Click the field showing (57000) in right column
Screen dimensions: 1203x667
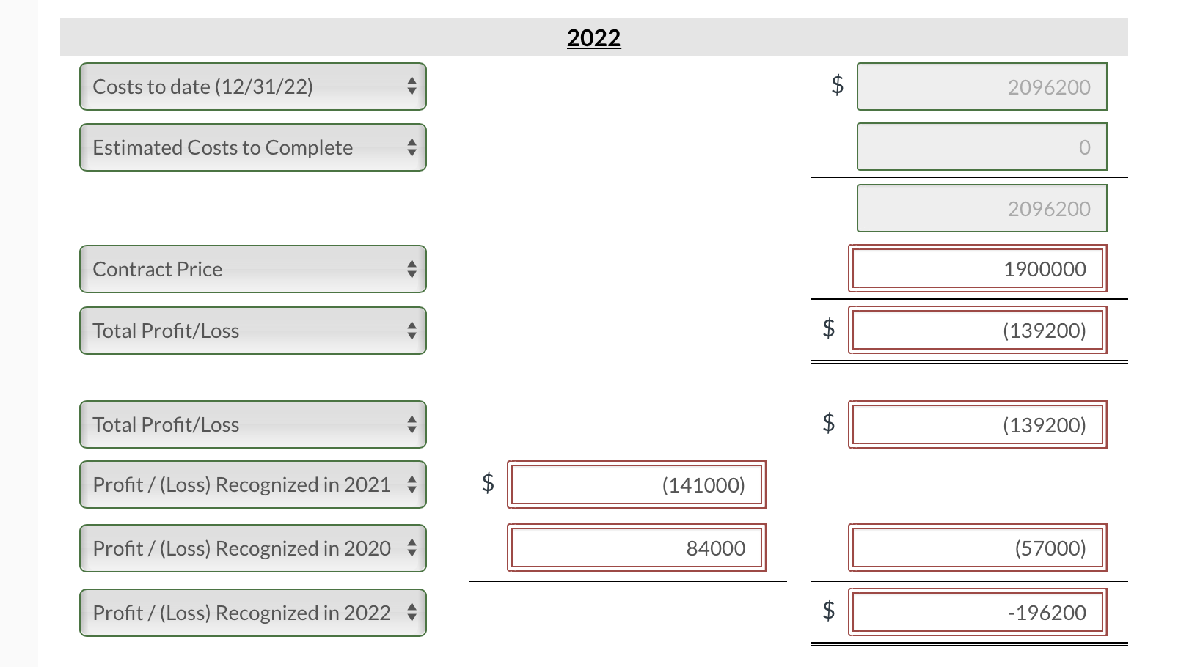977,548
